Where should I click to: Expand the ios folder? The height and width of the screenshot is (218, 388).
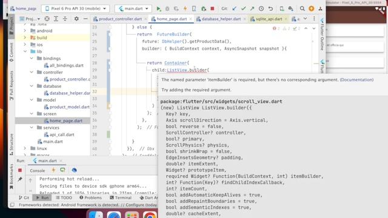click(x=25, y=44)
